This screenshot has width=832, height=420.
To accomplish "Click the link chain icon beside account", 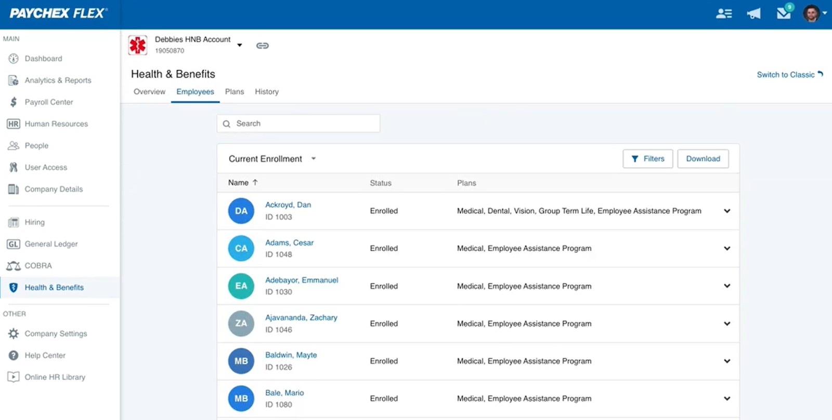I will 263,46.
